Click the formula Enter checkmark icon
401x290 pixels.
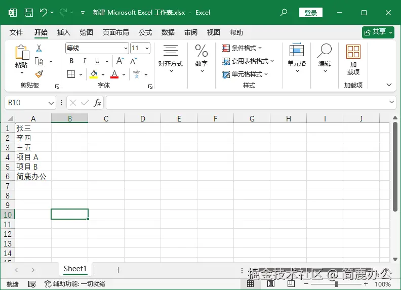tap(85, 103)
